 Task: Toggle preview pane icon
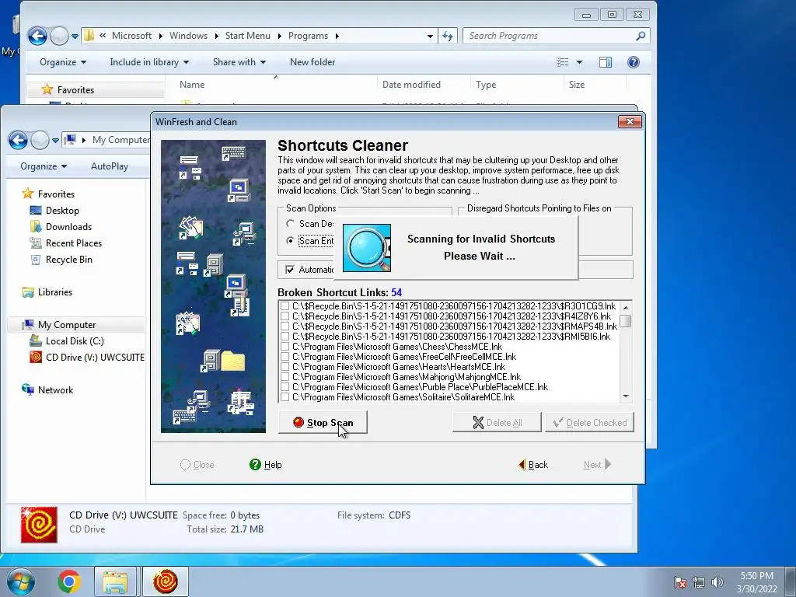coord(605,62)
